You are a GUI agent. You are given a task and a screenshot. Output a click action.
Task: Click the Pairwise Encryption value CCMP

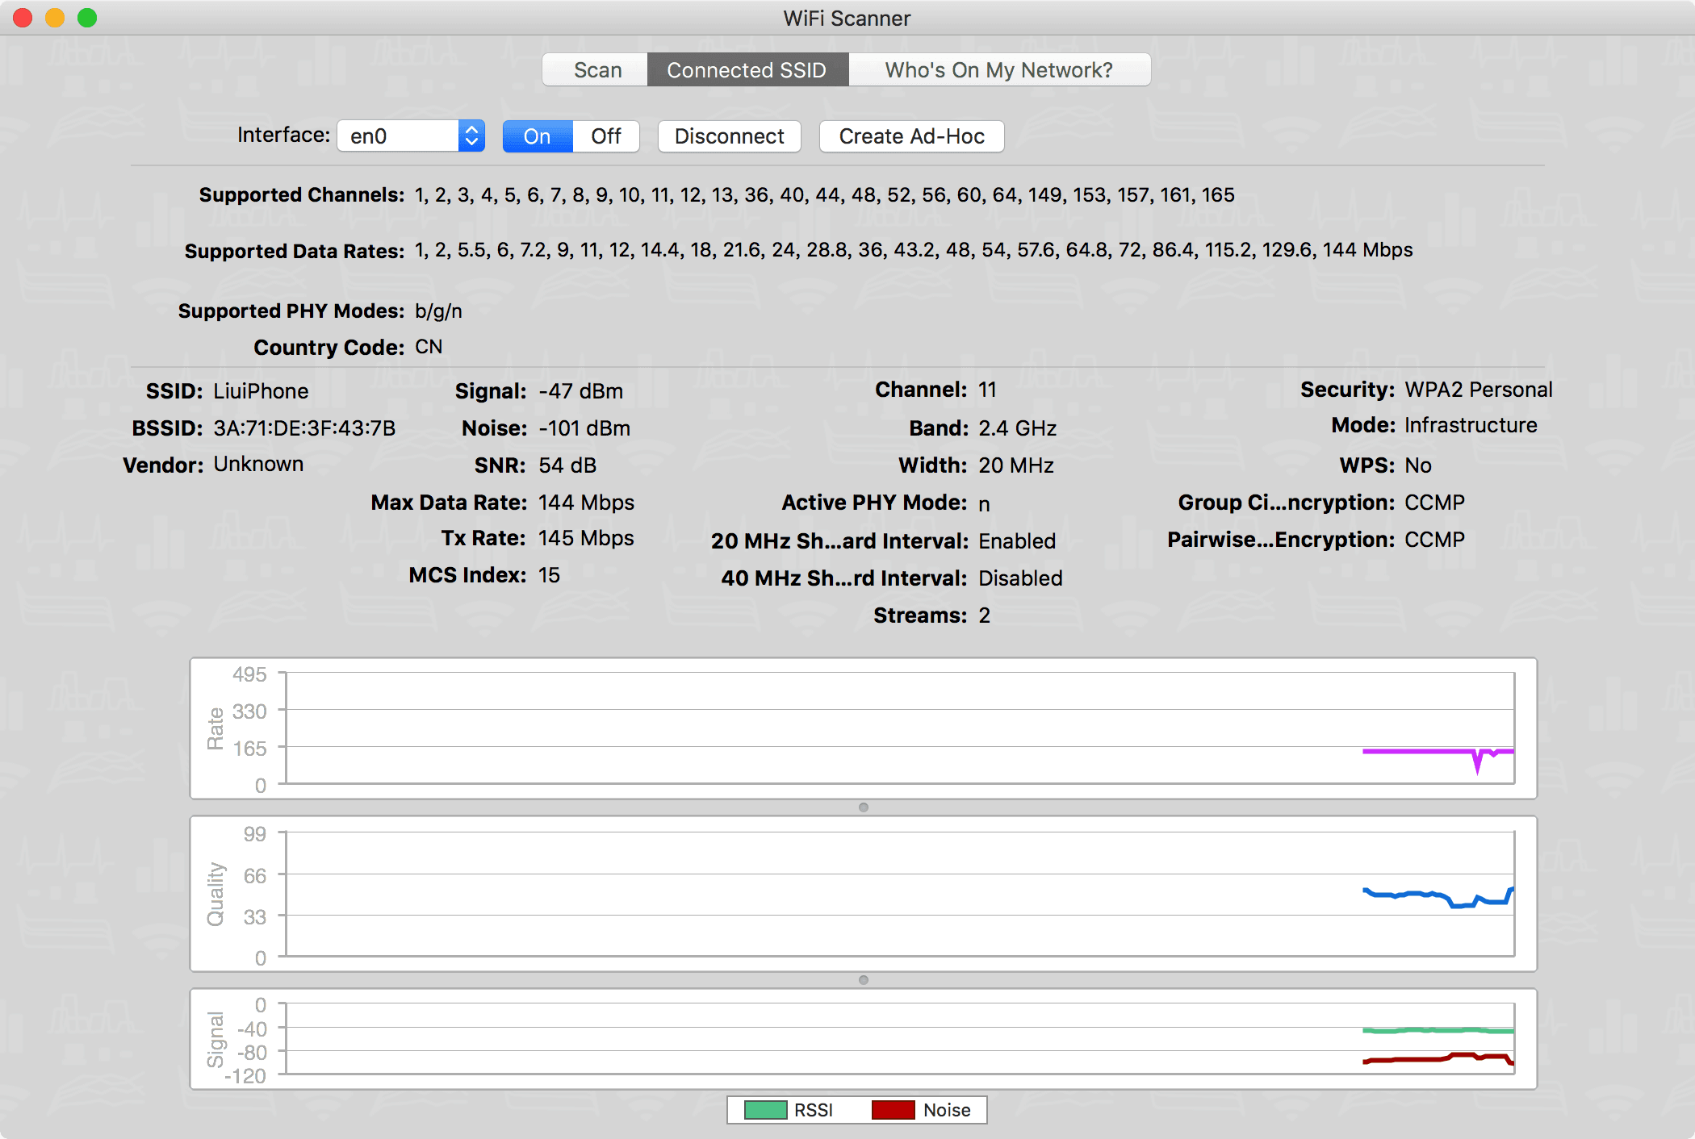(1434, 540)
